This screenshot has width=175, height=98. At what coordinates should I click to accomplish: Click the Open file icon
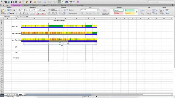9,2
